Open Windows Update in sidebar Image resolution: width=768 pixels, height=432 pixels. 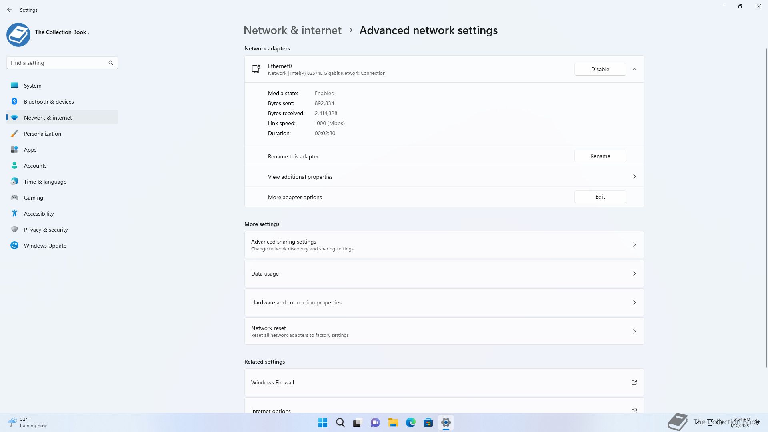point(45,246)
